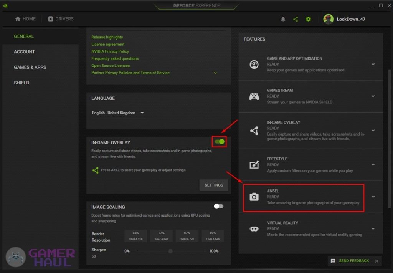This screenshot has height=273, width=393.
Task: Open the English - United Kingdom language dropdown
Action: 118,113
